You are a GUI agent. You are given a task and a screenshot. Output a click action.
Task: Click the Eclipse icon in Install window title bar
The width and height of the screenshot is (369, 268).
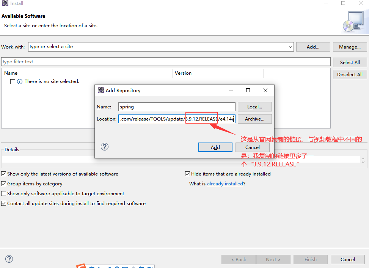[x=5, y=3]
